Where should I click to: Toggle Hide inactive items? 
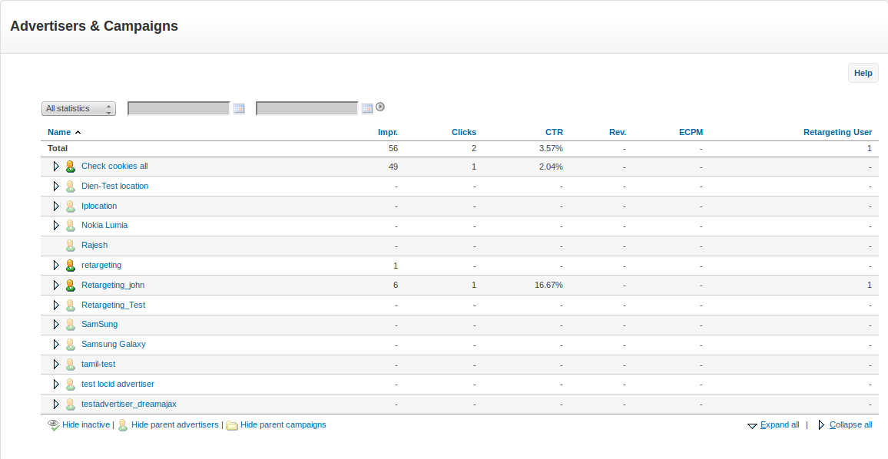pyautogui.click(x=81, y=424)
